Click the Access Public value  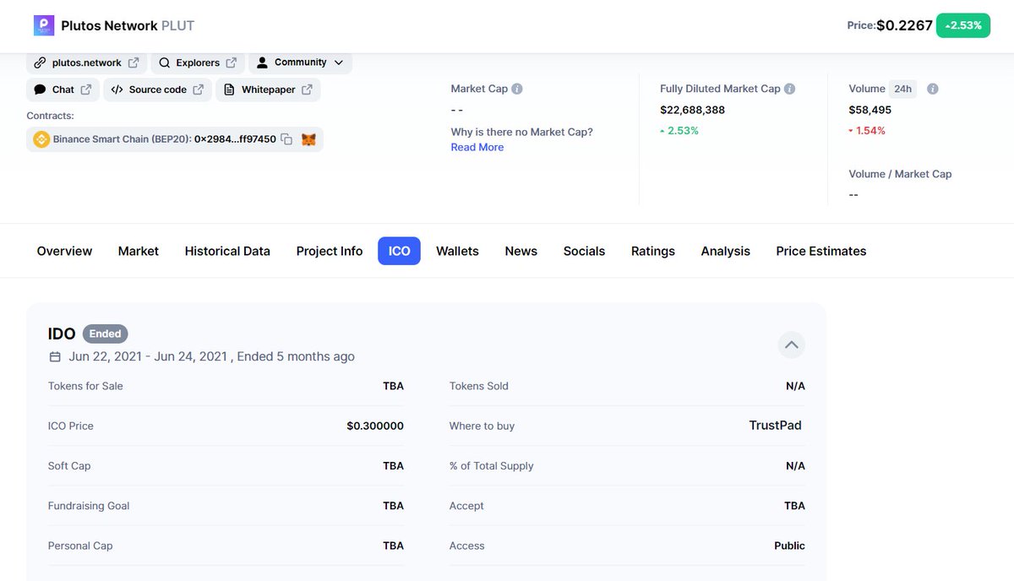[789, 546]
